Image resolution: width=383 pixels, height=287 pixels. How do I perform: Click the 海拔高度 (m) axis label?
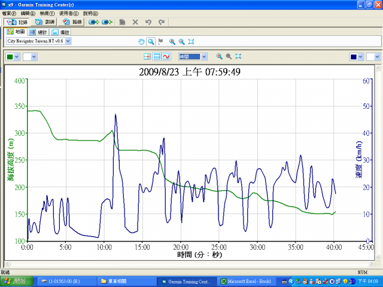click(11, 160)
